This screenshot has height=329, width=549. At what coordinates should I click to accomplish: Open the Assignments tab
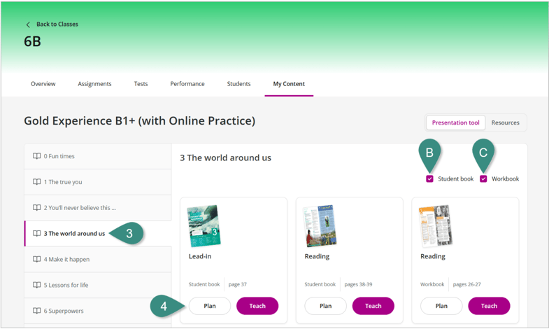tap(94, 84)
